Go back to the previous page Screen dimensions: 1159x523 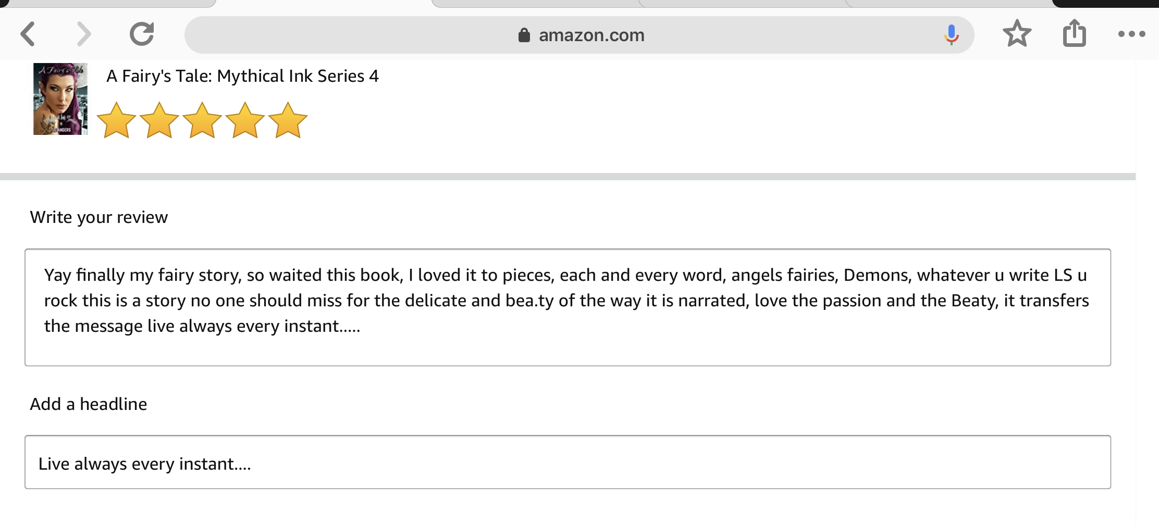[29, 34]
